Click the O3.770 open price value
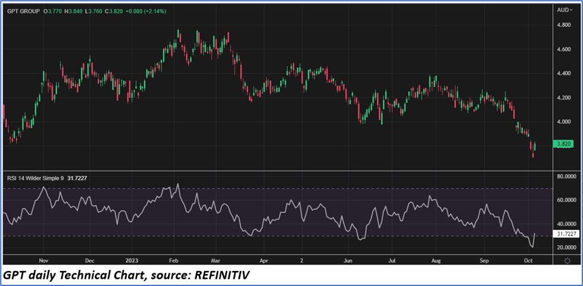 tap(54, 11)
